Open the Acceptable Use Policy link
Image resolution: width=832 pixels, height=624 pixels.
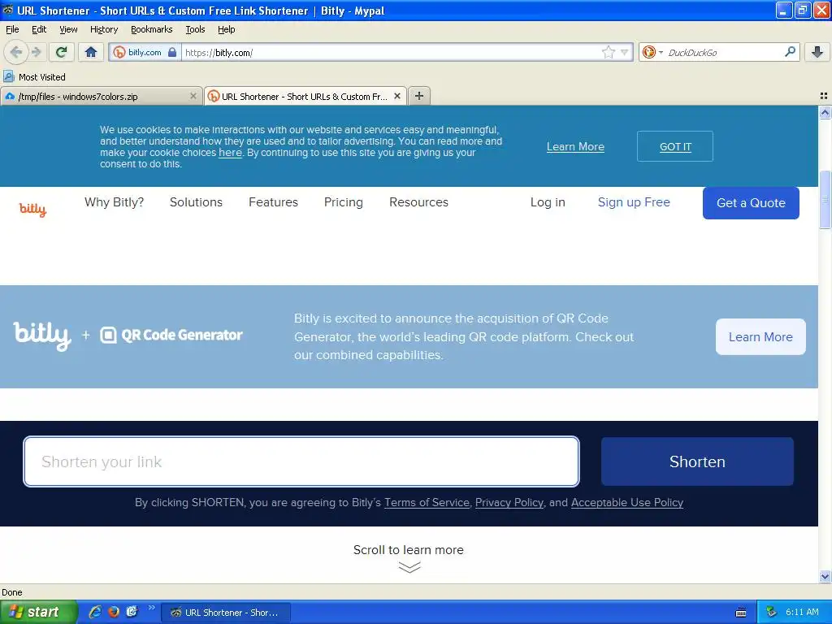point(626,502)
